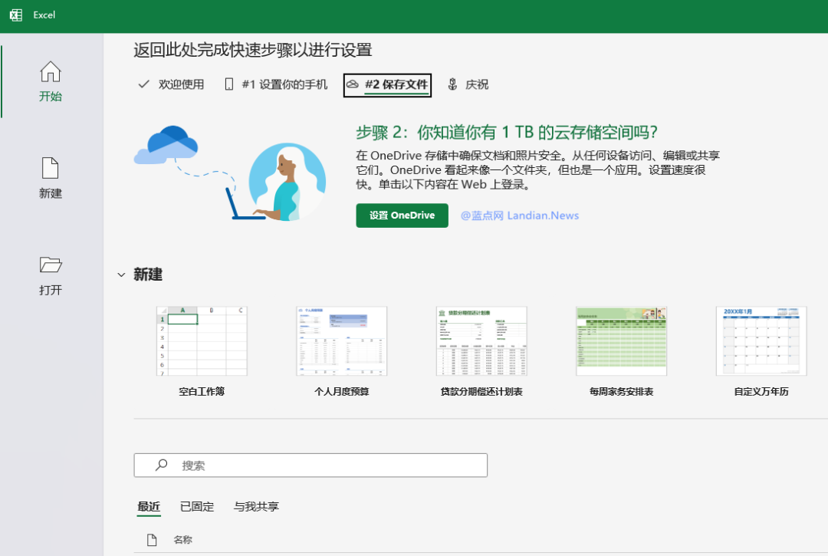Select the #1 设置你的手机 step
The image size is (828, 556).
[x=276, y=84]
